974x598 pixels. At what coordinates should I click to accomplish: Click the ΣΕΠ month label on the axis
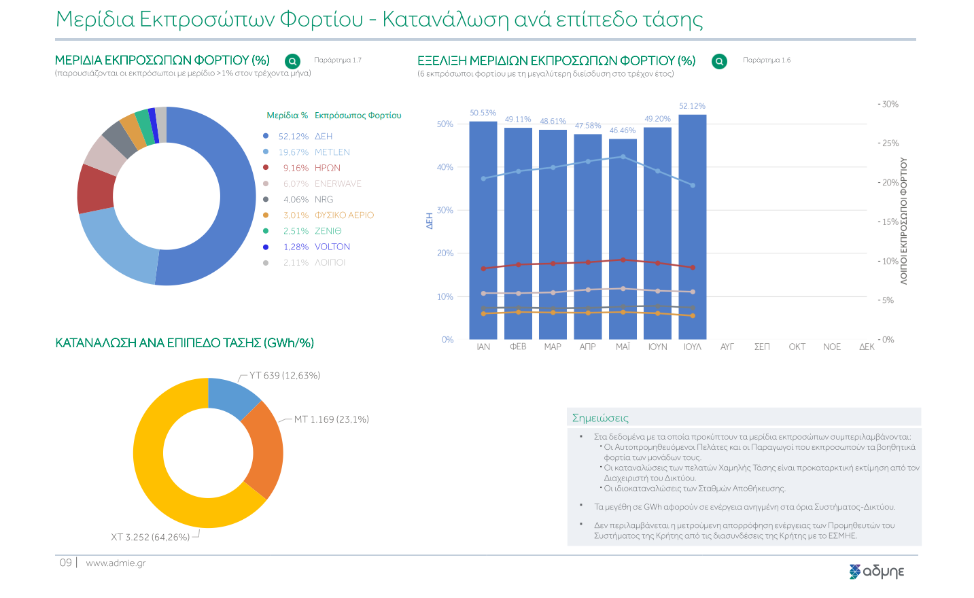tap(762, 347)
